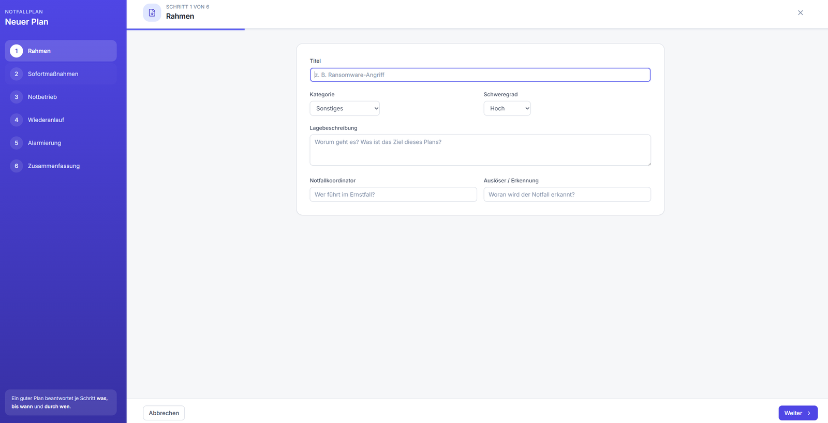
Task: Click the 'NOTFALLPLAN' caption in the sidebar
Action: [x=24, y=12]
